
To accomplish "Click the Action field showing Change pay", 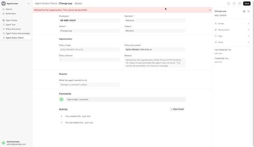I will (x=89, y=31).
